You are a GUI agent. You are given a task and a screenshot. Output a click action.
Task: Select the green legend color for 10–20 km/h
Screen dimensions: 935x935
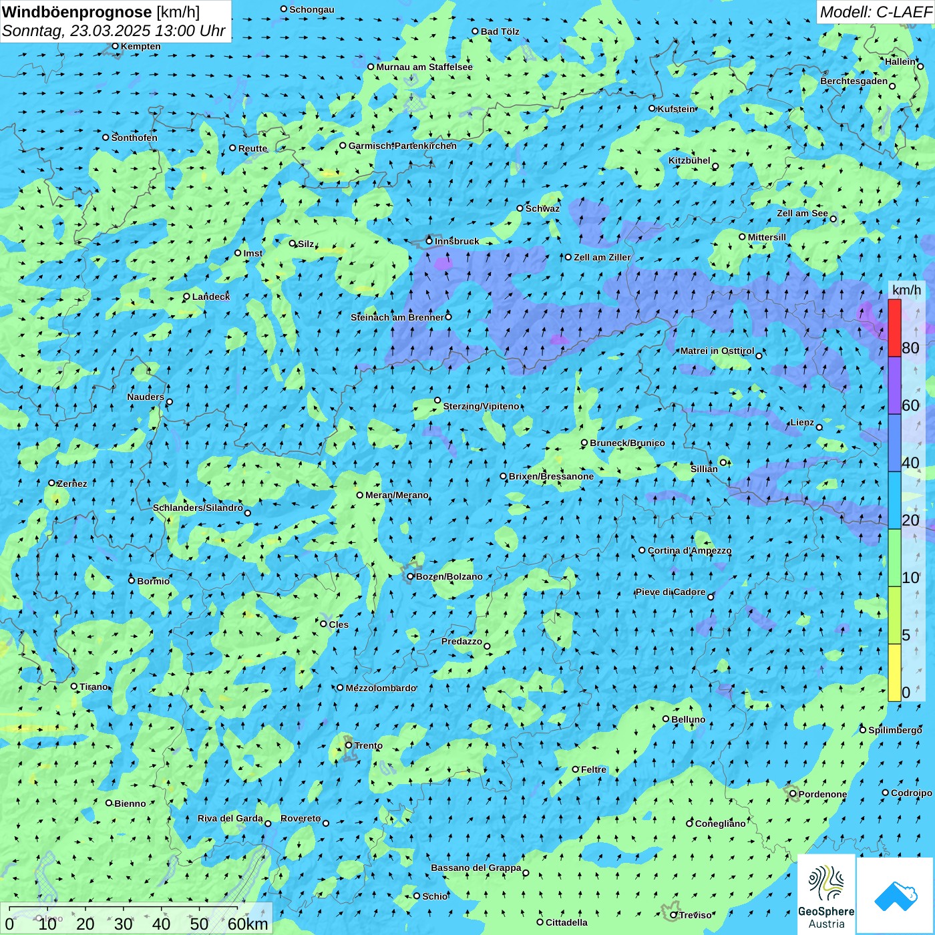894,558
